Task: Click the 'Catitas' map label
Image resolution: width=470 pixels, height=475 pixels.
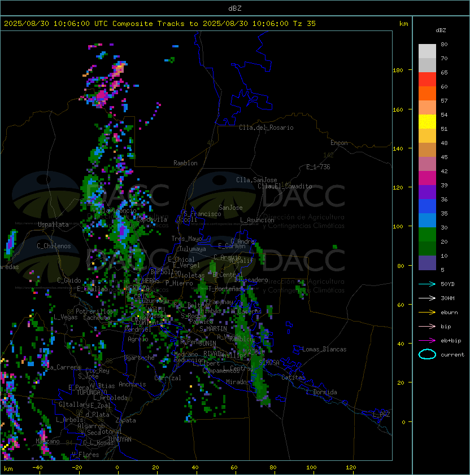Action: tap(293, 377)
